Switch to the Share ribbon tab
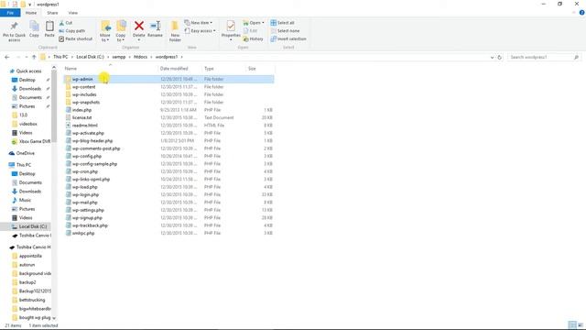 click(52, 13)
